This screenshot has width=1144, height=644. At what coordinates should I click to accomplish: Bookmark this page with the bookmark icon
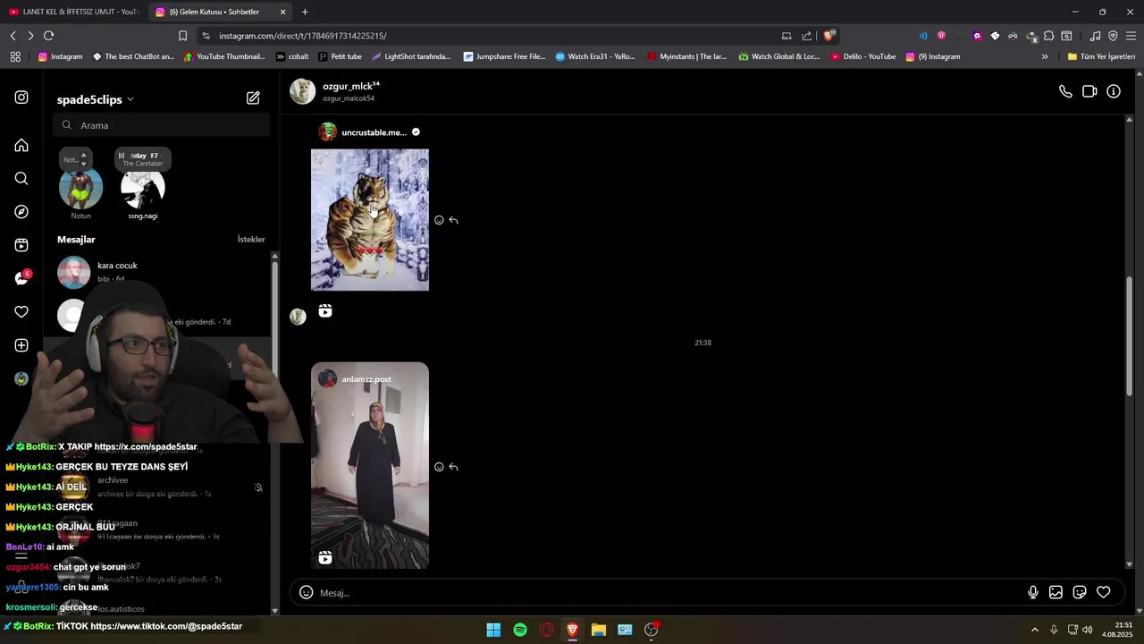pyautogui.click(x=182, y=36)
